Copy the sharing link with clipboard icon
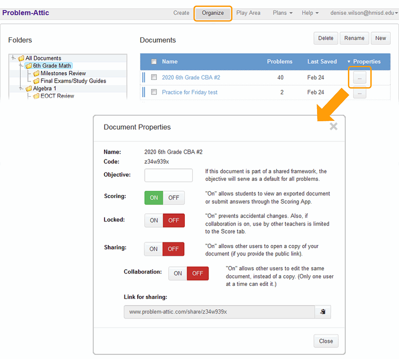The image size is (399, 359). click(x=323, y=312)
